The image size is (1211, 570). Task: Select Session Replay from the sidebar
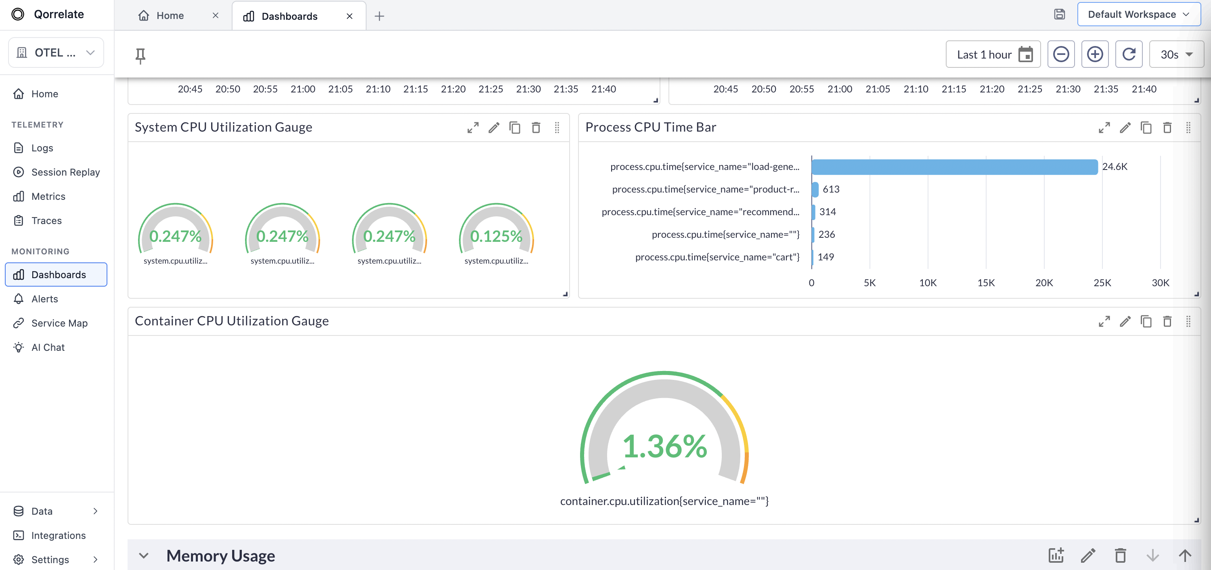point(65,172)
